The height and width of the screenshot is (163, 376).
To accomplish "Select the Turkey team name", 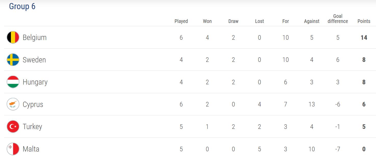I will (x=32, y=127).
